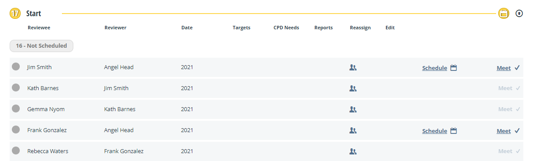Click the Targets column header

tap(241, 28)
